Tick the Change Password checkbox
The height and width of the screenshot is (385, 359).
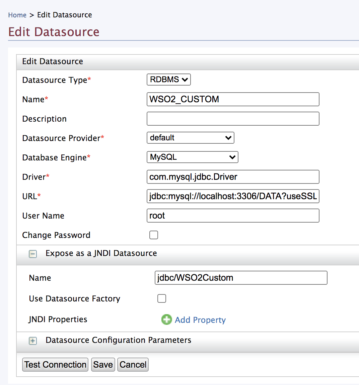(153, 235)
